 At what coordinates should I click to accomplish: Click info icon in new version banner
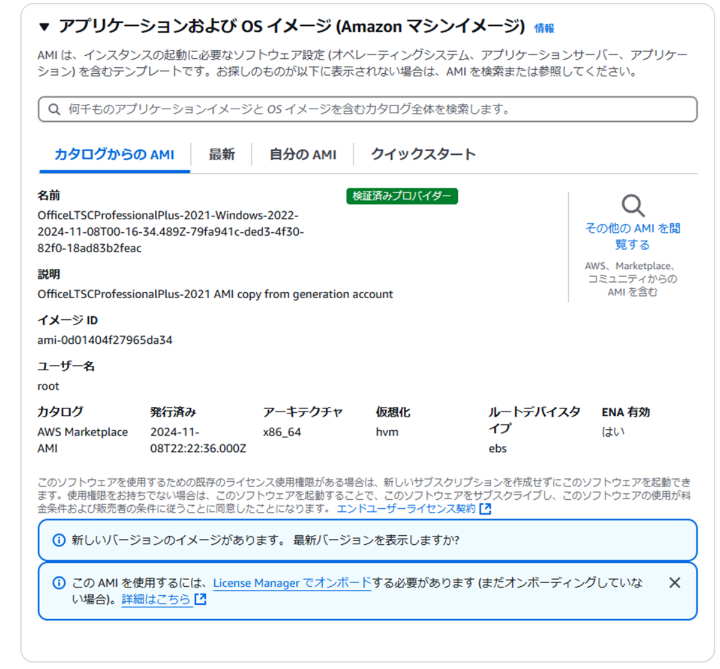[x=59, y=540]
